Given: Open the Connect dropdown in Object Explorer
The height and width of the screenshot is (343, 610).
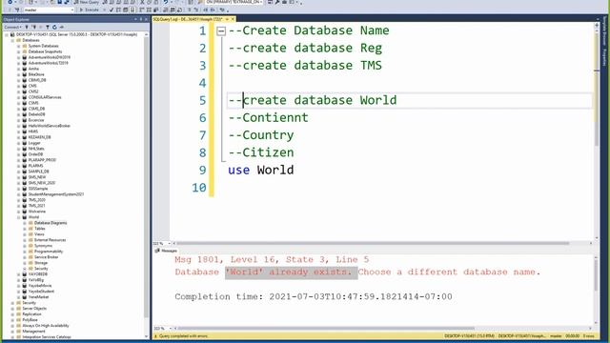Looking at the screenshot, I should click(x=12, y=27).
